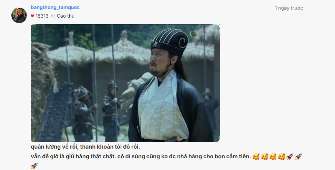
Task: Click the rank chart icon
Action: [x=53, y=16]
